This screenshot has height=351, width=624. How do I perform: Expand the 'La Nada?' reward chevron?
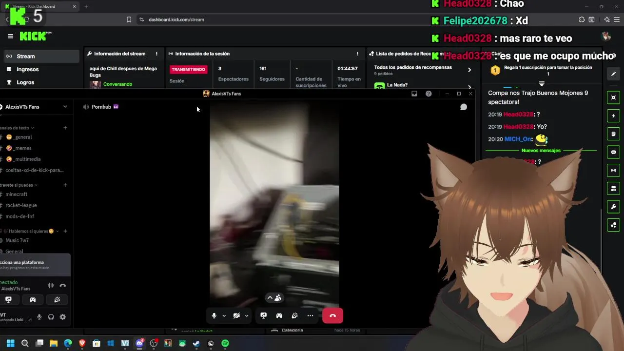[469, 87]
